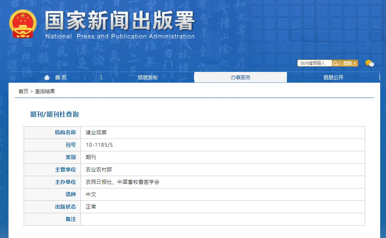Select the 农民日报社、中国畜牧兽医学会 sponsor value

(x=123, y=182)
